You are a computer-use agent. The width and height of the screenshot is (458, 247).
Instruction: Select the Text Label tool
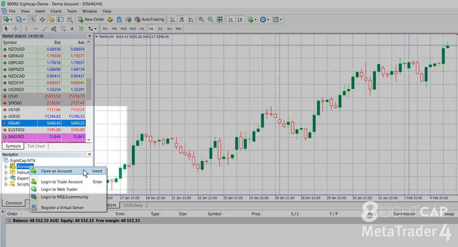81,29
